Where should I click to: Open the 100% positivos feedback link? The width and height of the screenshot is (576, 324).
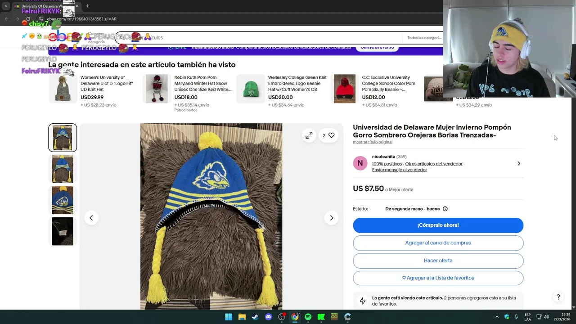pyautogui.click(x=387, y=164)
